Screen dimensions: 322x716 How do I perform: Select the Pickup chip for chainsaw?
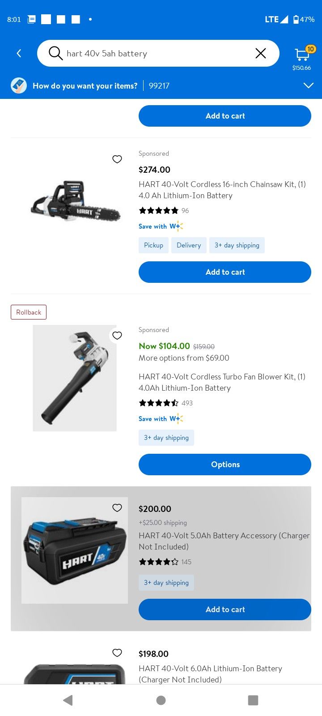(x=153, y=245)
